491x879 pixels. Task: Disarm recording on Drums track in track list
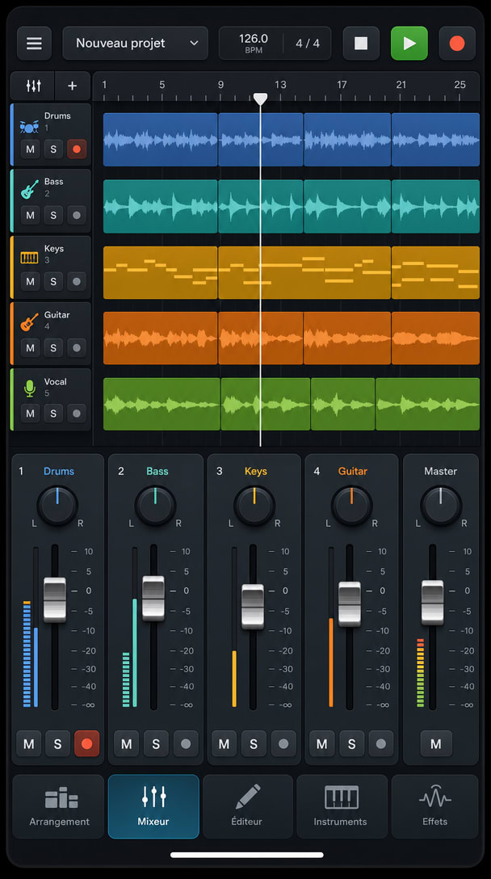[x=77, y=149]
